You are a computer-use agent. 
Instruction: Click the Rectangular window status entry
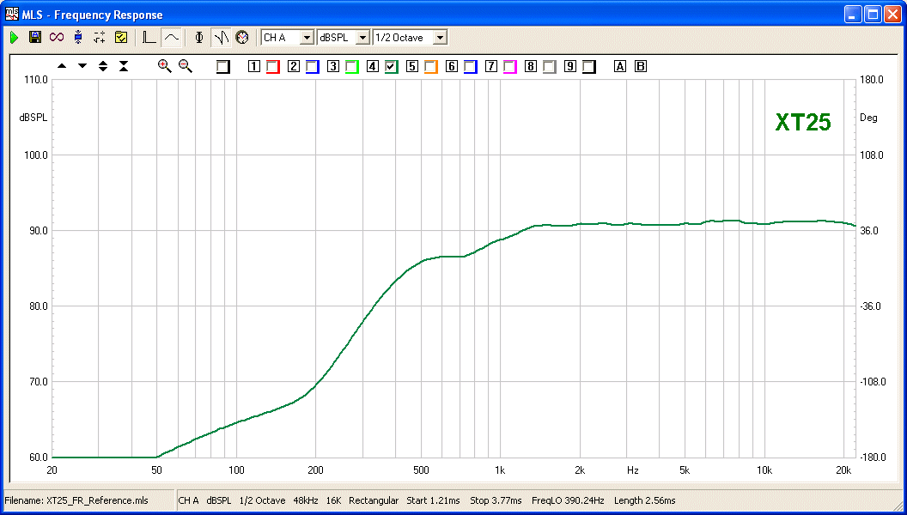coord(374,500)
